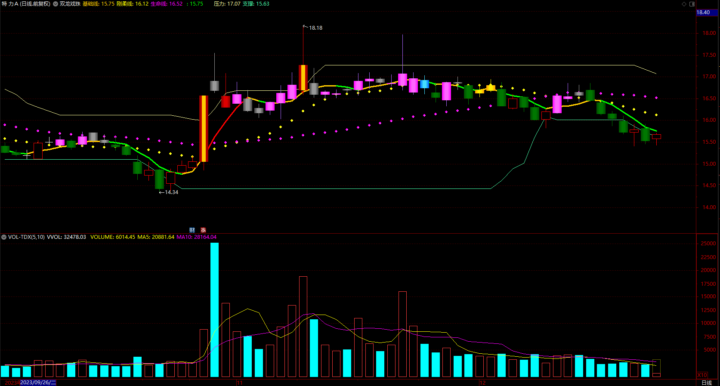Click the 18.18 high price label
This screenshot has width=720, height=386.
point(315,28)
